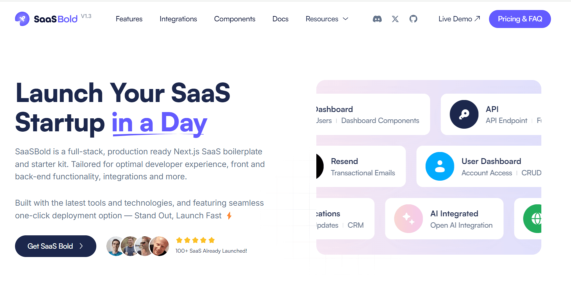571x289 pixels.
Task: Click the black Resend logo icon
Action: (319, 166)
